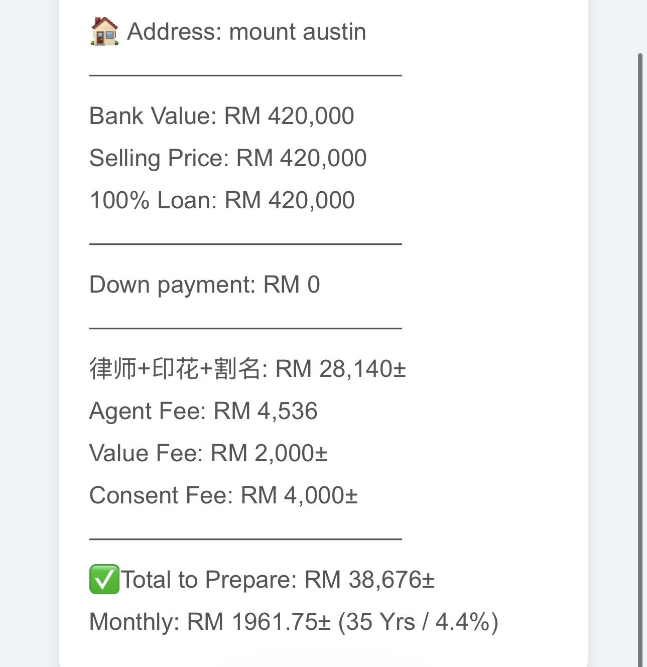Click the divider below Down payment
The height and width of the screenshot is (667, 647).
pos(245,328)
